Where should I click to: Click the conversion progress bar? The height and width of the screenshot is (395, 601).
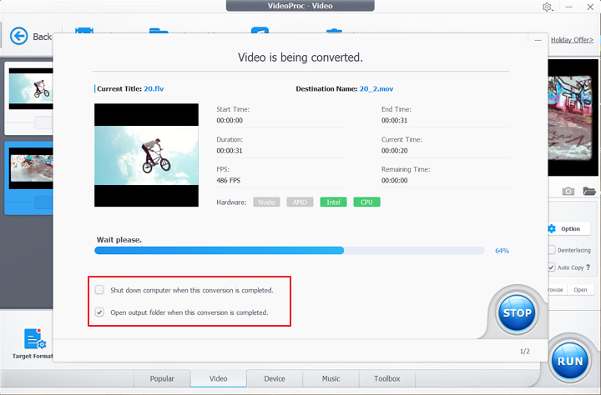point(290,250)
